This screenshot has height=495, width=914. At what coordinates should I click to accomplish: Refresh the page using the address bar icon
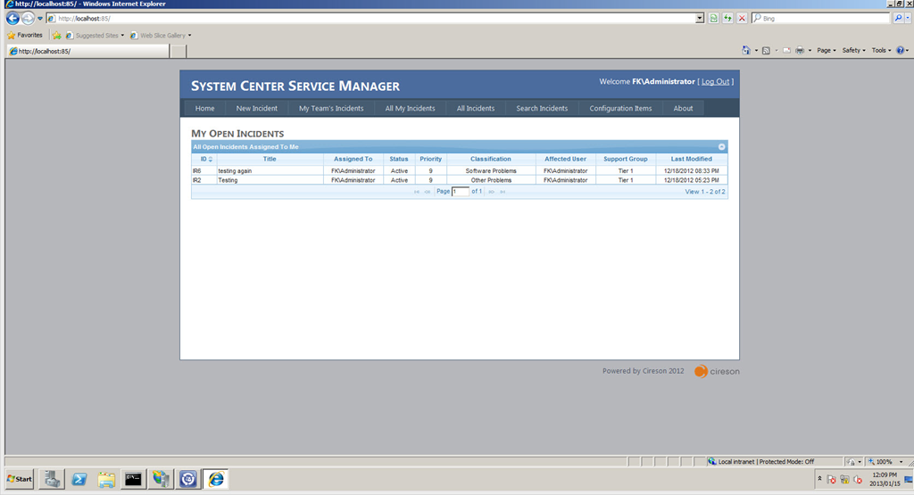tap(714, 18)
